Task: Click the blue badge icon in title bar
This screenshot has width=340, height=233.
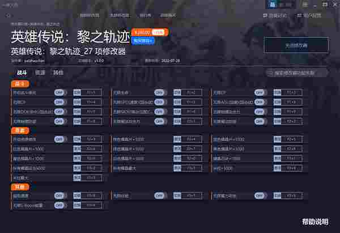Action: tap(272, 5)
